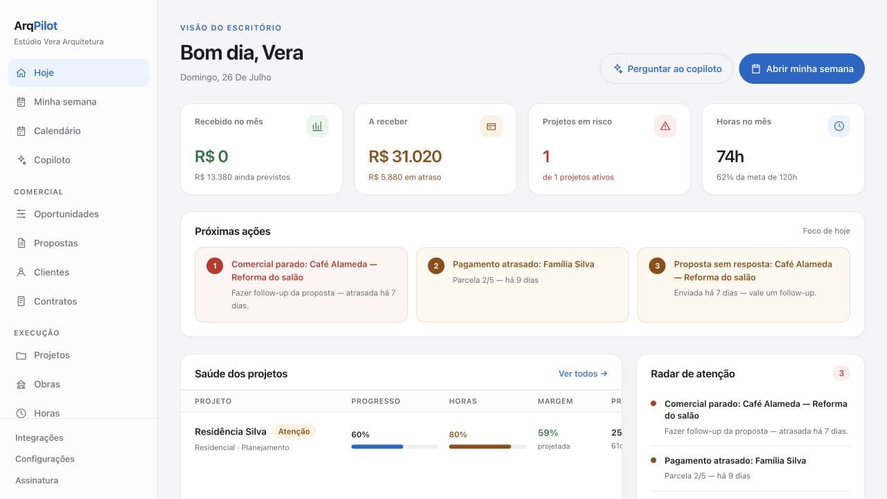Open Contratos in sidebar
The width and height of the screenshot is (887, 499).
point(78,301)
